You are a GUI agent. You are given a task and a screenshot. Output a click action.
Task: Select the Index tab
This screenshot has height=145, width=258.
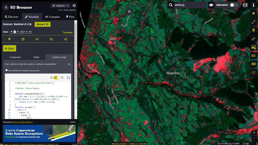pyautogui.click(x=36, y=57)
